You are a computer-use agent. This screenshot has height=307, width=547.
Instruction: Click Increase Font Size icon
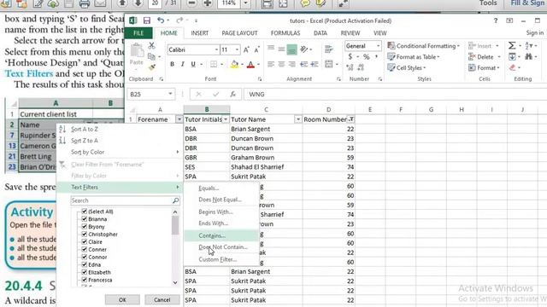tap(246, 49)
